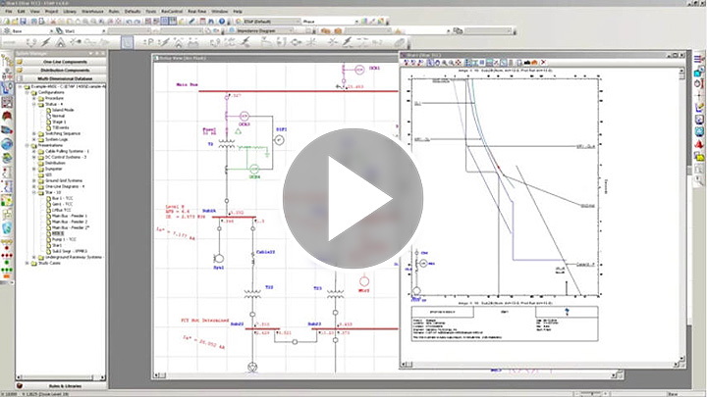Click zoom-in magnifier in Star View toolbar
Viewport: 707px width, 397px height.
click(444, 63)
